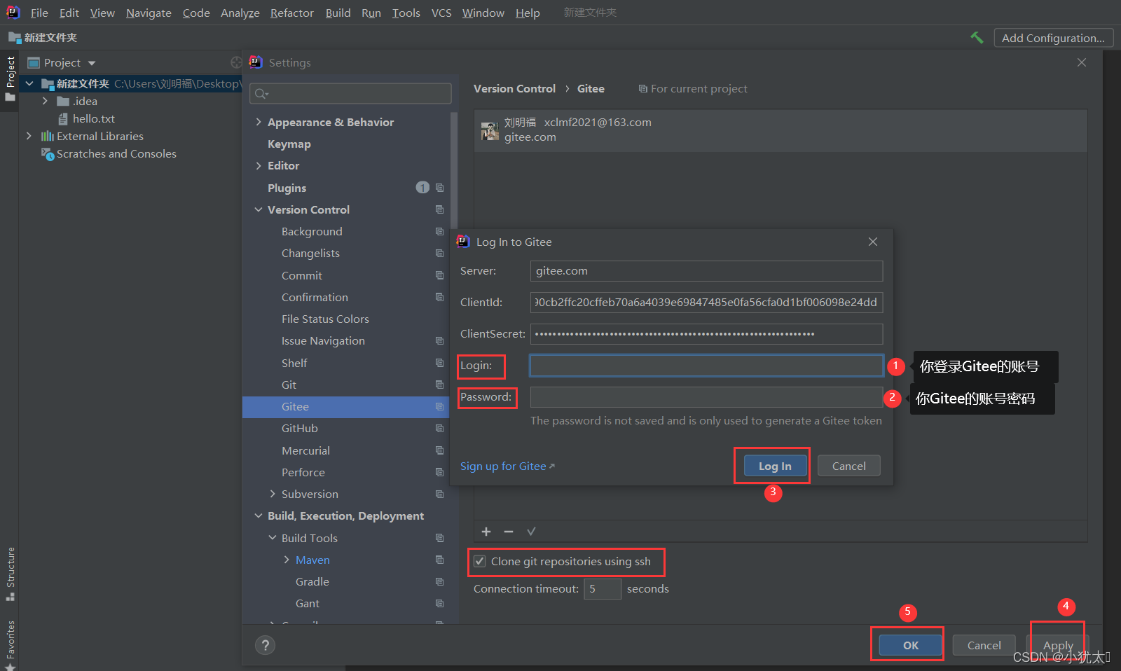Click the Server field gitee.com

pyautogui.click(x=706, y=271)
